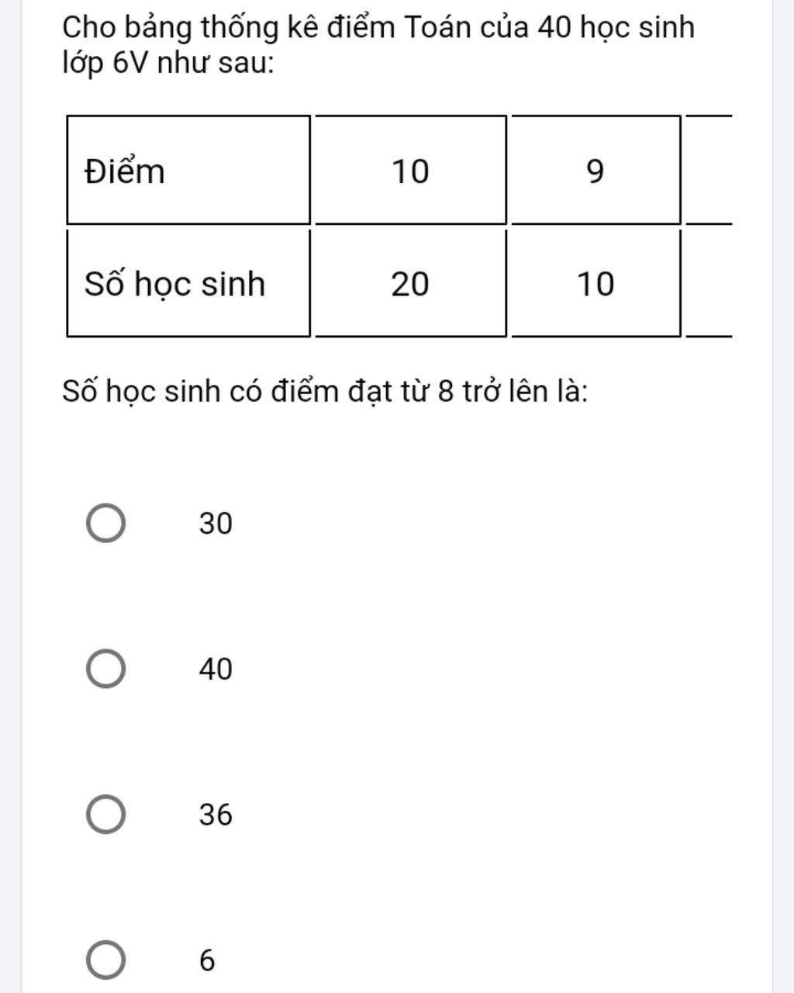Click the line lớp 6V như sau

click(168, 64)
